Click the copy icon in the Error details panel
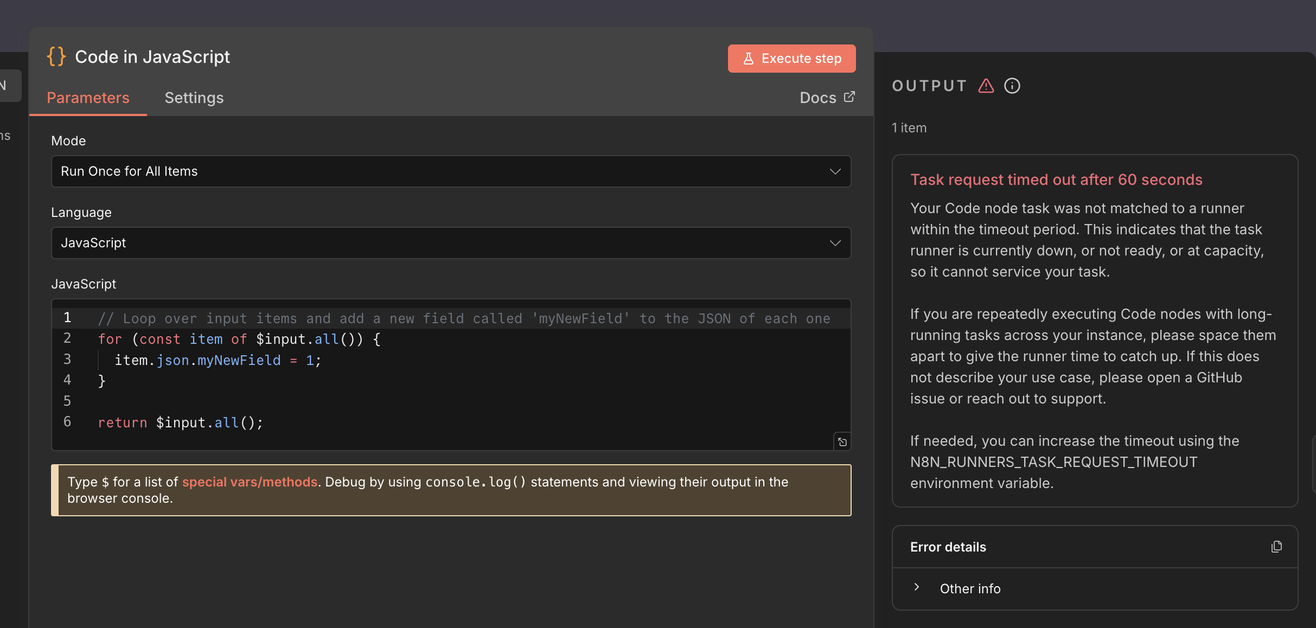The image size is (1316, 628). pos(1276,547)
